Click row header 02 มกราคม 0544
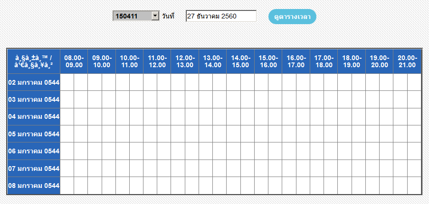The image size is (429, 204). click(34, 82)
